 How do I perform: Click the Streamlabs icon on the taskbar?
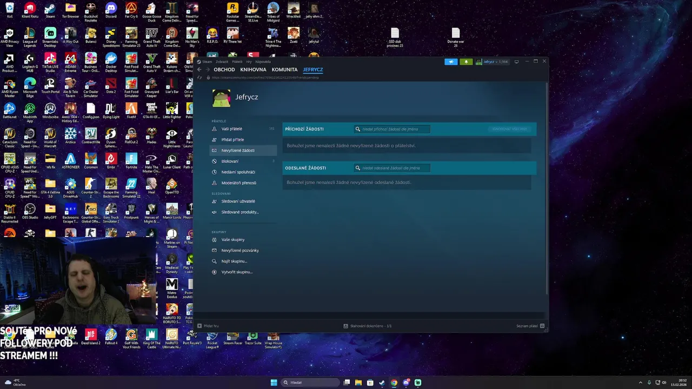click(x=418, y=383)
